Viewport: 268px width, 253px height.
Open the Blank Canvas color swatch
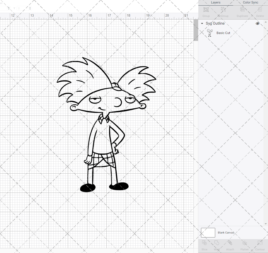click(x=208, y=232)
